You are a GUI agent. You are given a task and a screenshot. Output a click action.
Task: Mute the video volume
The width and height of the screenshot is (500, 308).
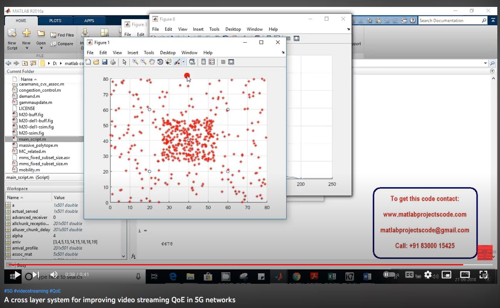coord(54,275)
